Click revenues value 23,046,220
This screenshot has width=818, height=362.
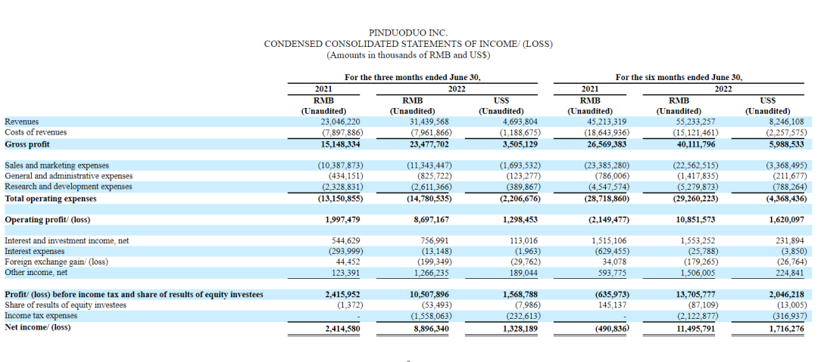pyautogui.click(x=342, y=122)
